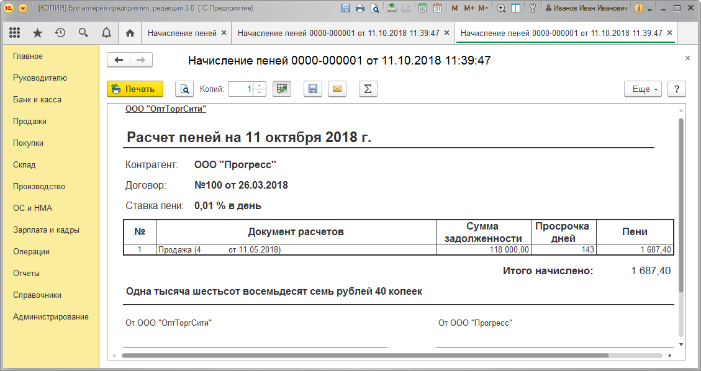The image size is (701, 371).
Task: Click the M+ memory add button
Action: click(469, 8)
